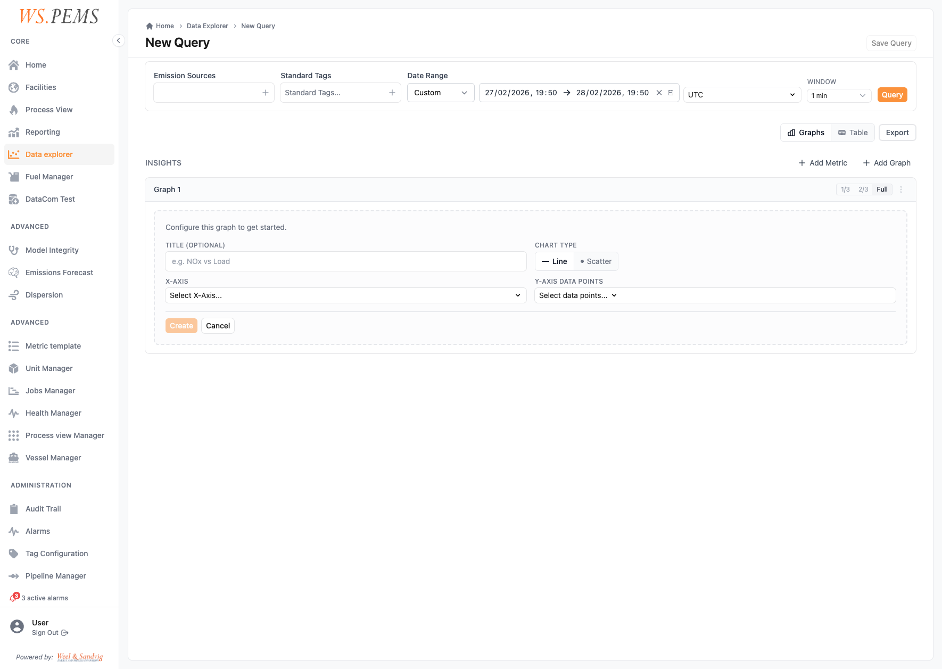Switch to the Graphs view tab

806,133
